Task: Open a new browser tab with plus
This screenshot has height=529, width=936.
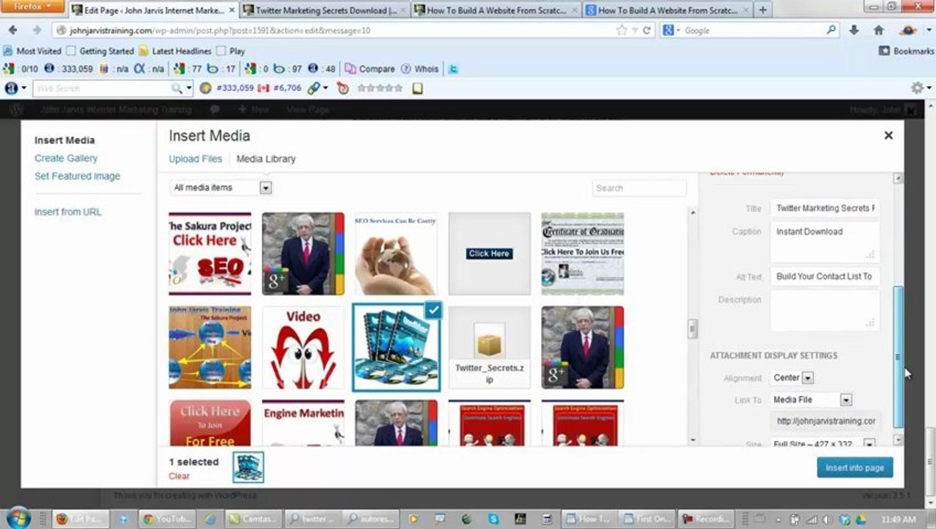Action: pos(762,10)
